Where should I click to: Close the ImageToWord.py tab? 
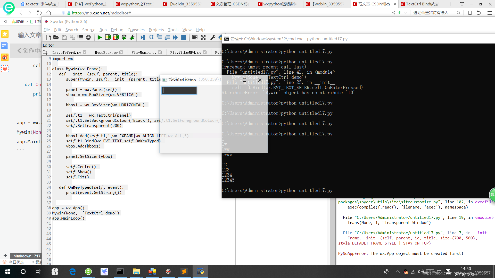pyautogui.click(x=85, y=52)
